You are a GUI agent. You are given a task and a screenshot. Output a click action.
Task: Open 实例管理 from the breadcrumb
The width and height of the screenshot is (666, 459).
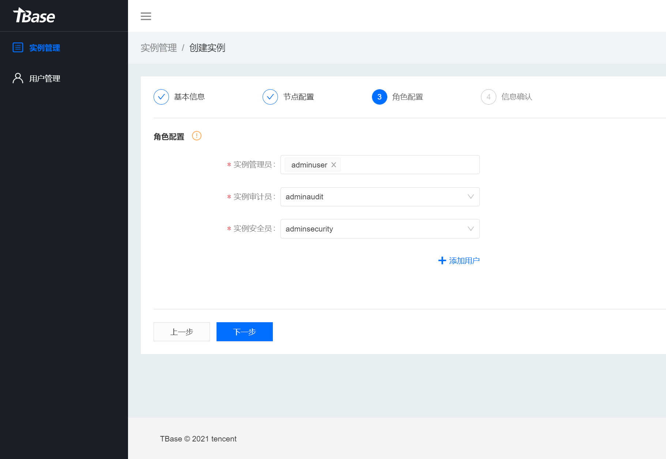click(x=159, y=48)
